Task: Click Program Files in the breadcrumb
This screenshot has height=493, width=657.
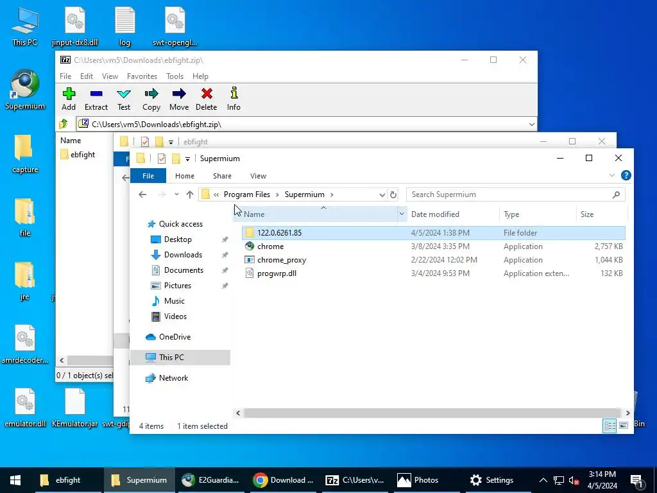Action: pos(247,195)
